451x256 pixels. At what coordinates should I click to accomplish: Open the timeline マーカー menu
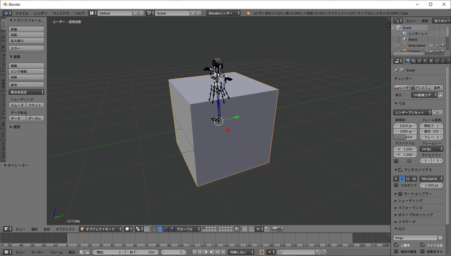[x=37, y=252]
